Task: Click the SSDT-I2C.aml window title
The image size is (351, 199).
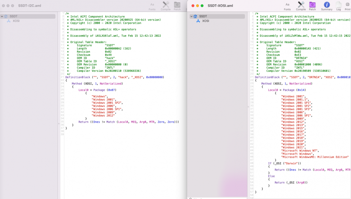Action: 29,6
